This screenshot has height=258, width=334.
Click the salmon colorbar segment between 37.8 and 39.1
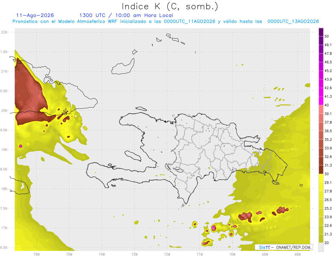pyautogui.click(x=321, y=118)
